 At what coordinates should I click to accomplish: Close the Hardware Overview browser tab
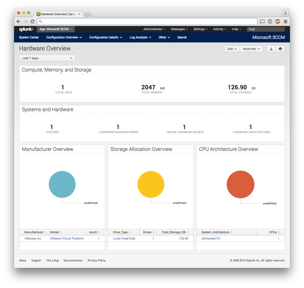79,14
